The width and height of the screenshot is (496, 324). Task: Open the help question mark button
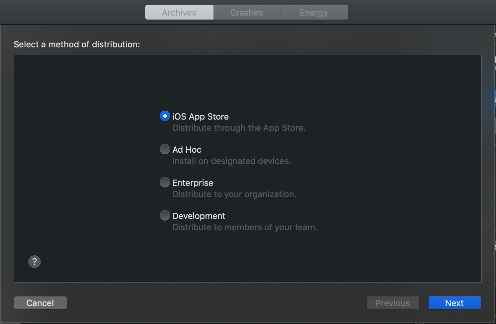(35, 262)
